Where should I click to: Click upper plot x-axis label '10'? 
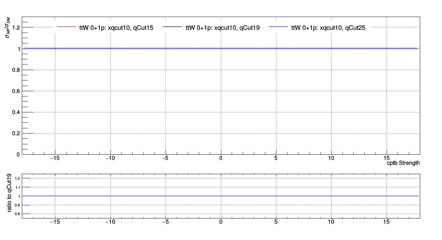tap(331, 158)
